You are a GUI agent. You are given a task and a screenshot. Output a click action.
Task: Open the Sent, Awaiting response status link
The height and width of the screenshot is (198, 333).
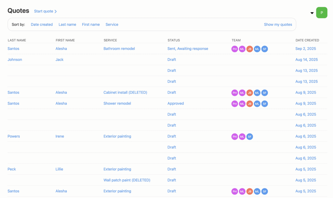click(188, 49)
